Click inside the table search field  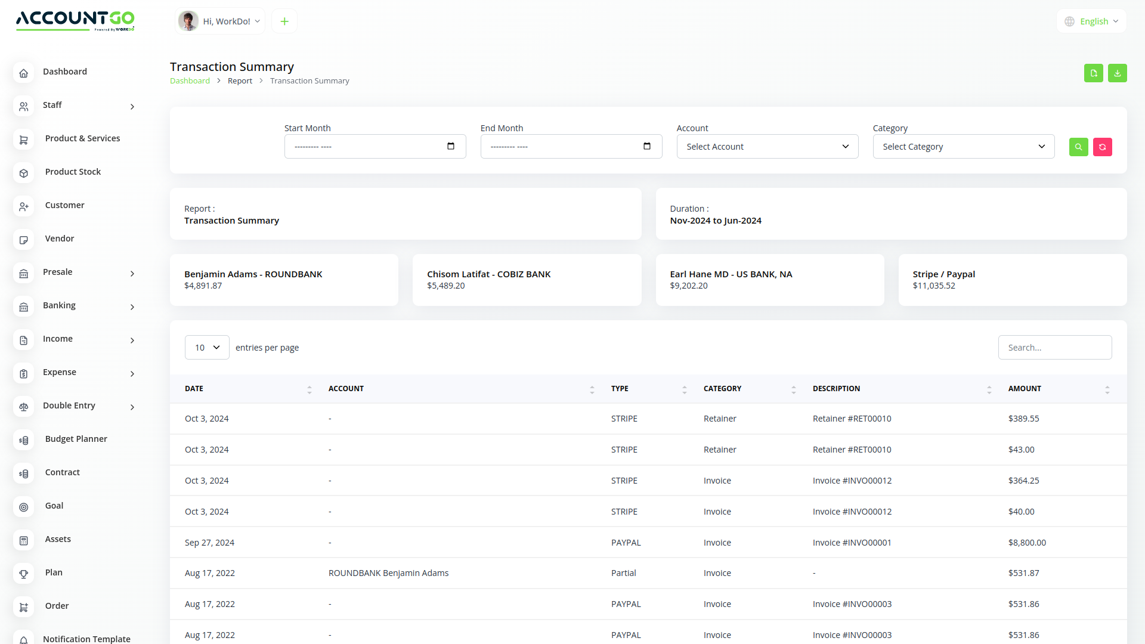[1054, 347]
